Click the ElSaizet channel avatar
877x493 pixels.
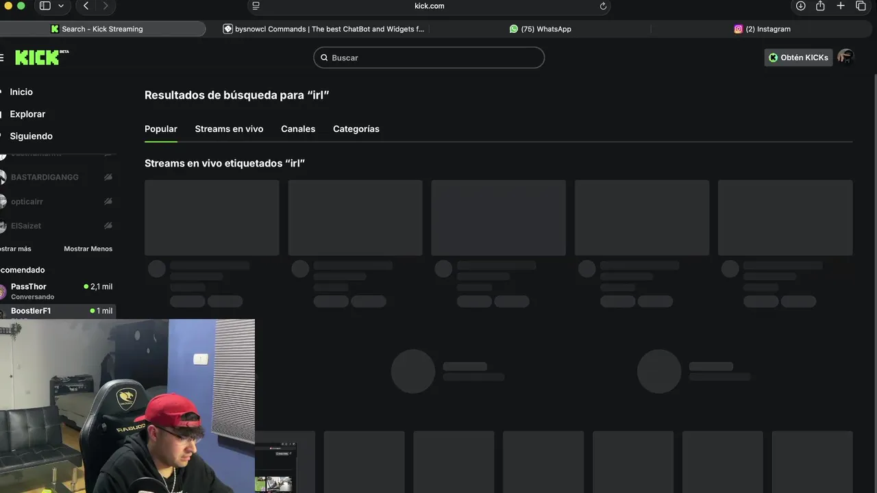[x=2, y=226]
